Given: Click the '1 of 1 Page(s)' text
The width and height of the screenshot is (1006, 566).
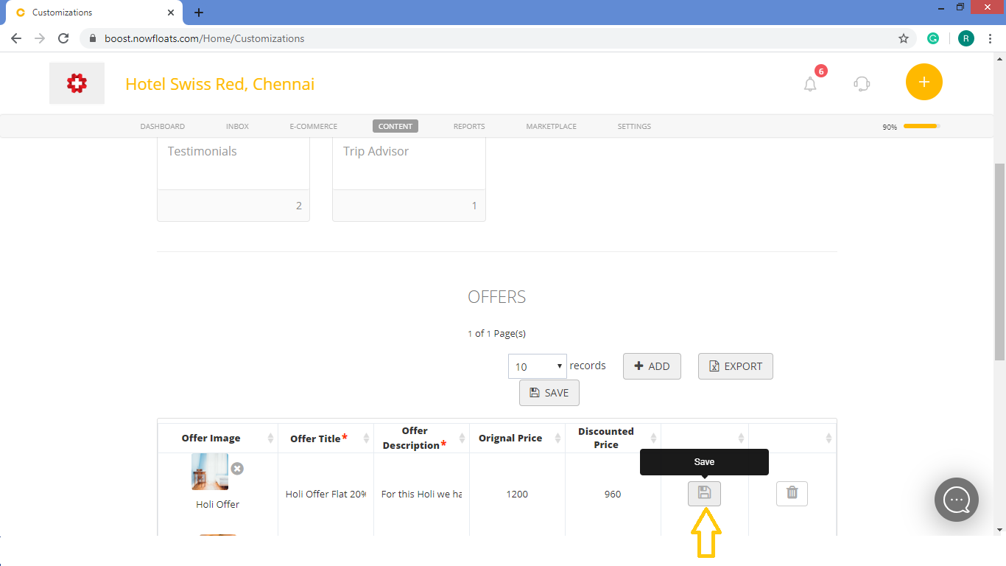Looking at the screenshot, I should 496,334.
